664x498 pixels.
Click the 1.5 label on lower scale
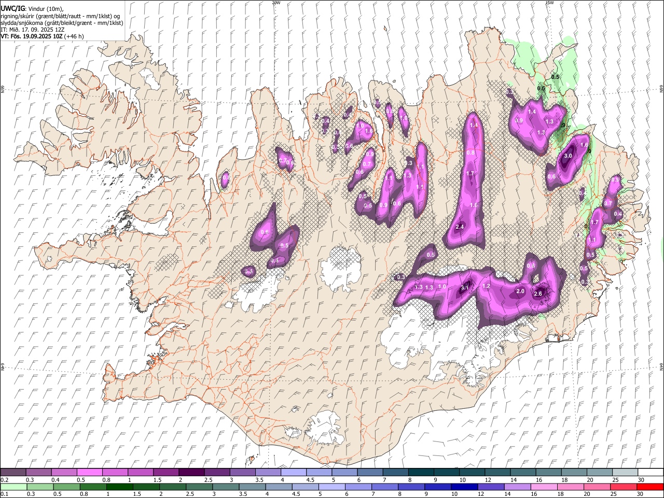coord(137,494)
